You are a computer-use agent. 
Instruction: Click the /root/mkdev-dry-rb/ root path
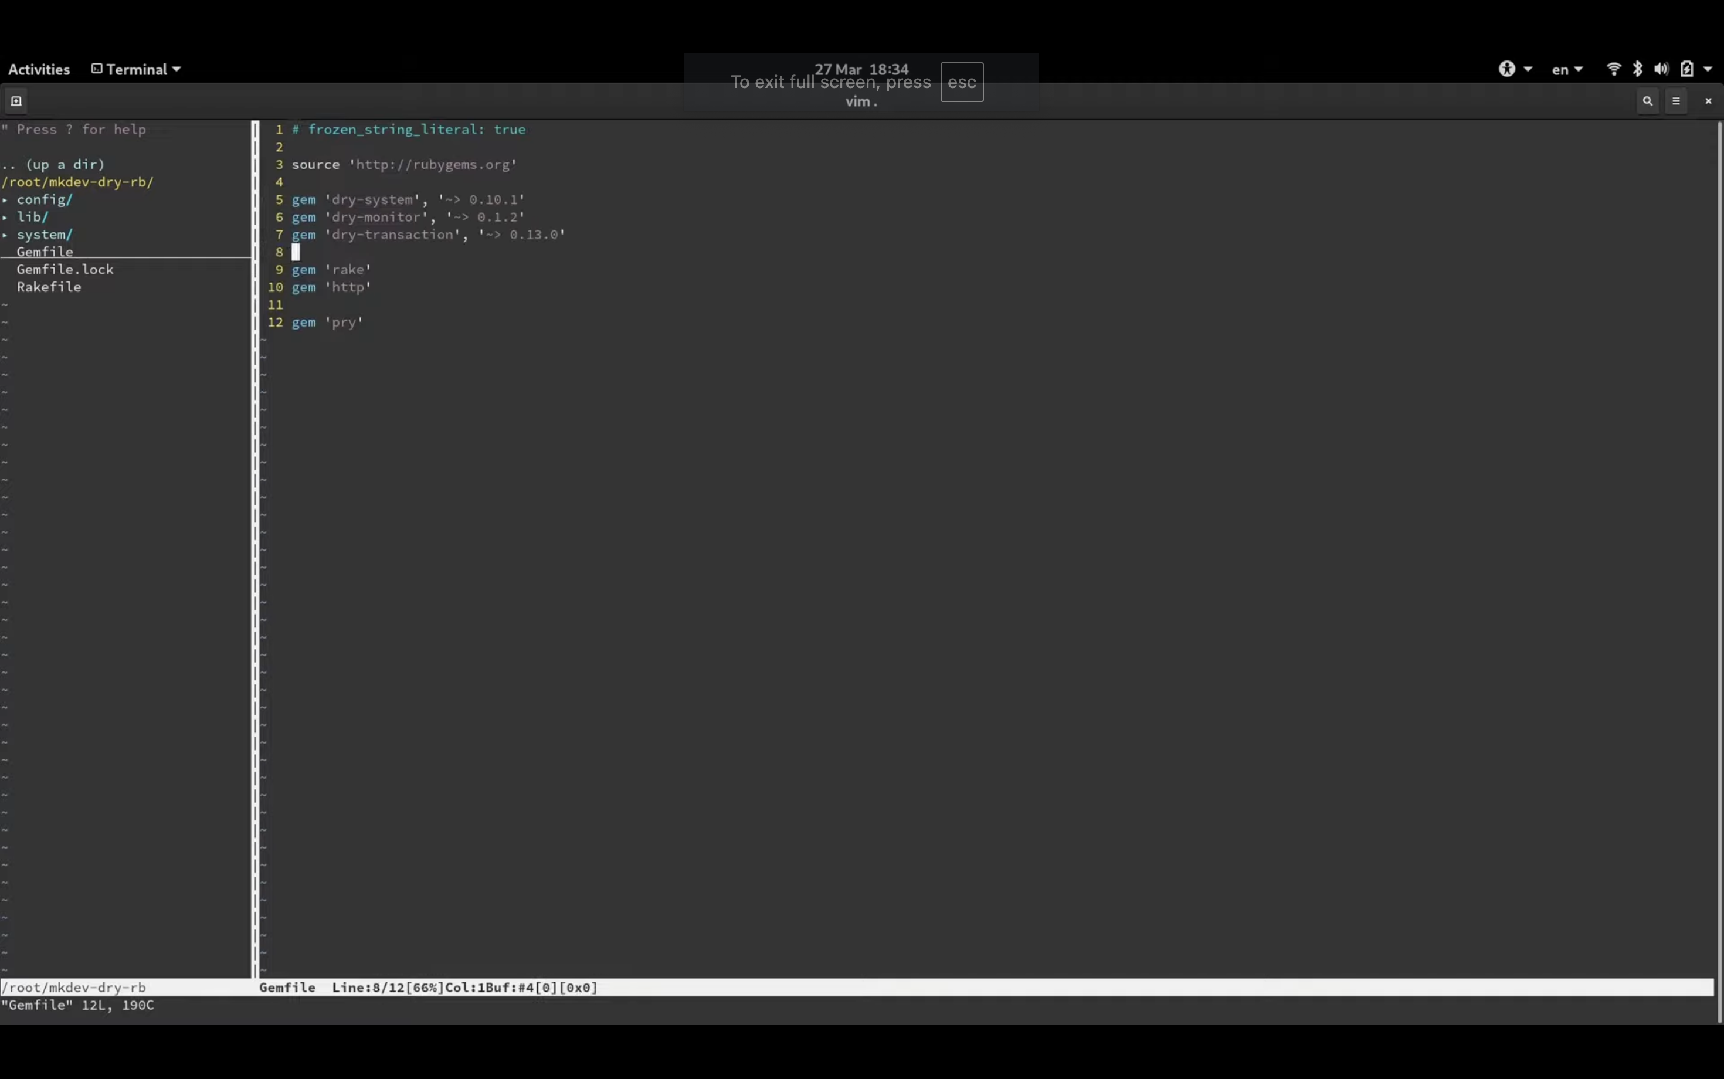(77, 182)
